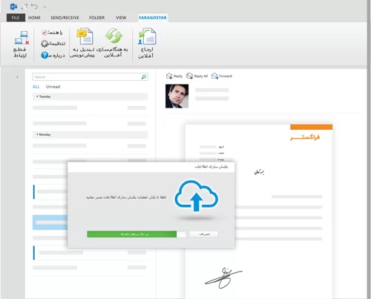This screenshot has height=299, width=371.
Task: Click the Reply button
Action: [x=174, y=76]
